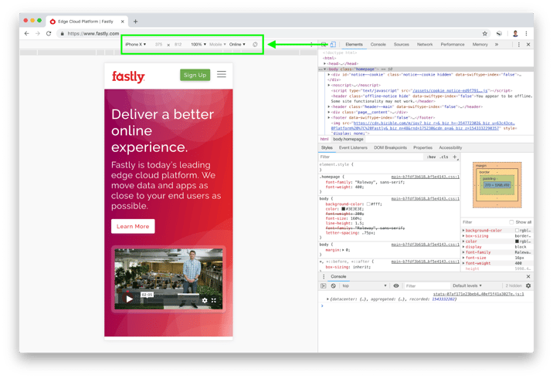Show more DevTools tabs with the chevron
Image resolution: width=553 pixels, height=378 pixels.
[x=497, y=45]
